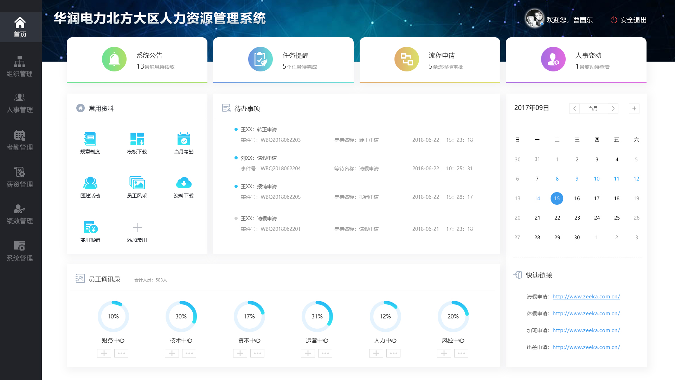
Task: Open 规章制度 in common resources
Action: pyautogui.click(x=90, y=143)
